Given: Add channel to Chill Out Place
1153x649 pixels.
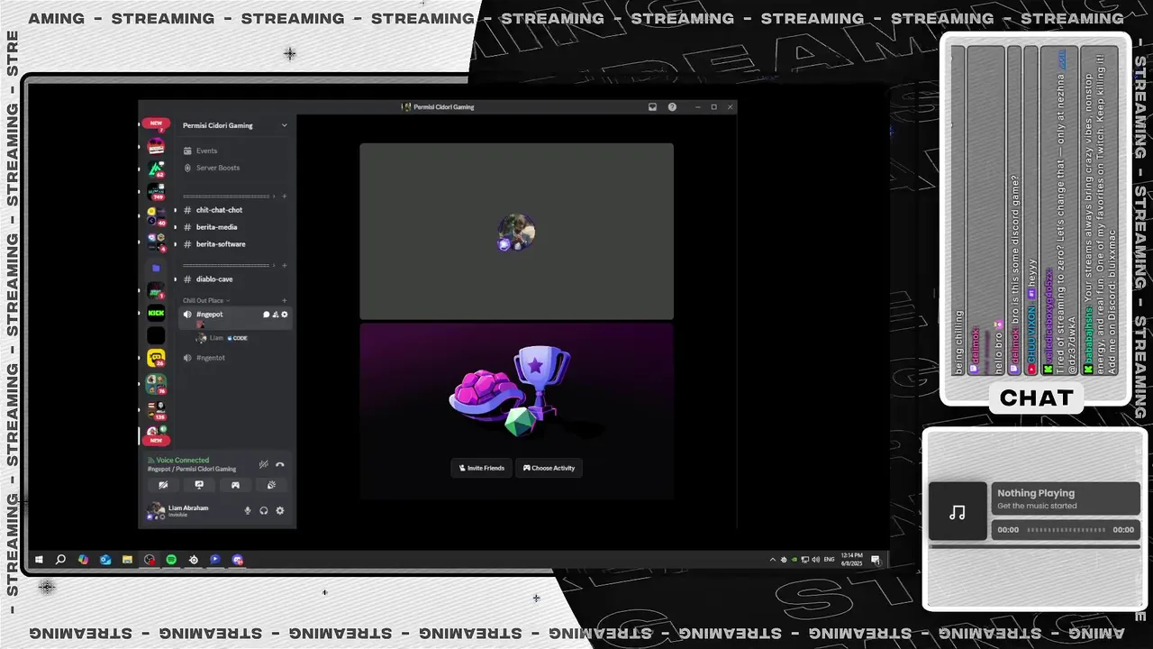Looking at the screenshot, I should pos(285,300).
